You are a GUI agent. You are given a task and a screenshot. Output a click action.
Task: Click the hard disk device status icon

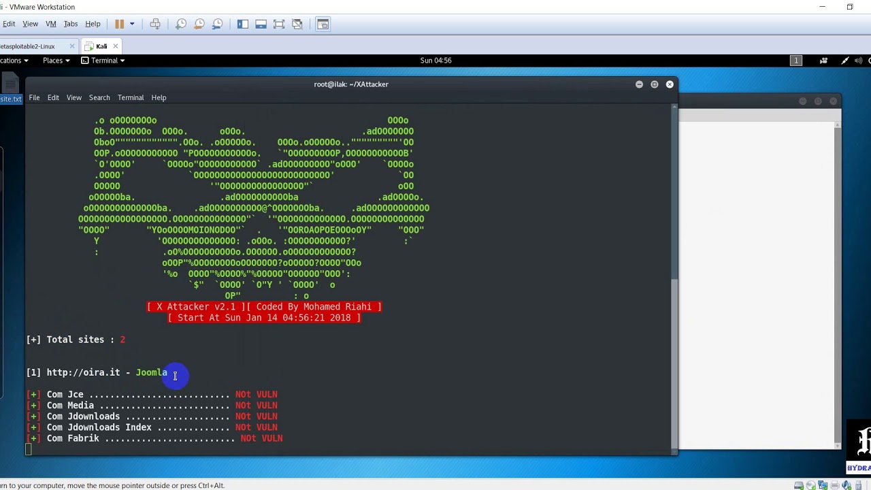pos(799,485)
